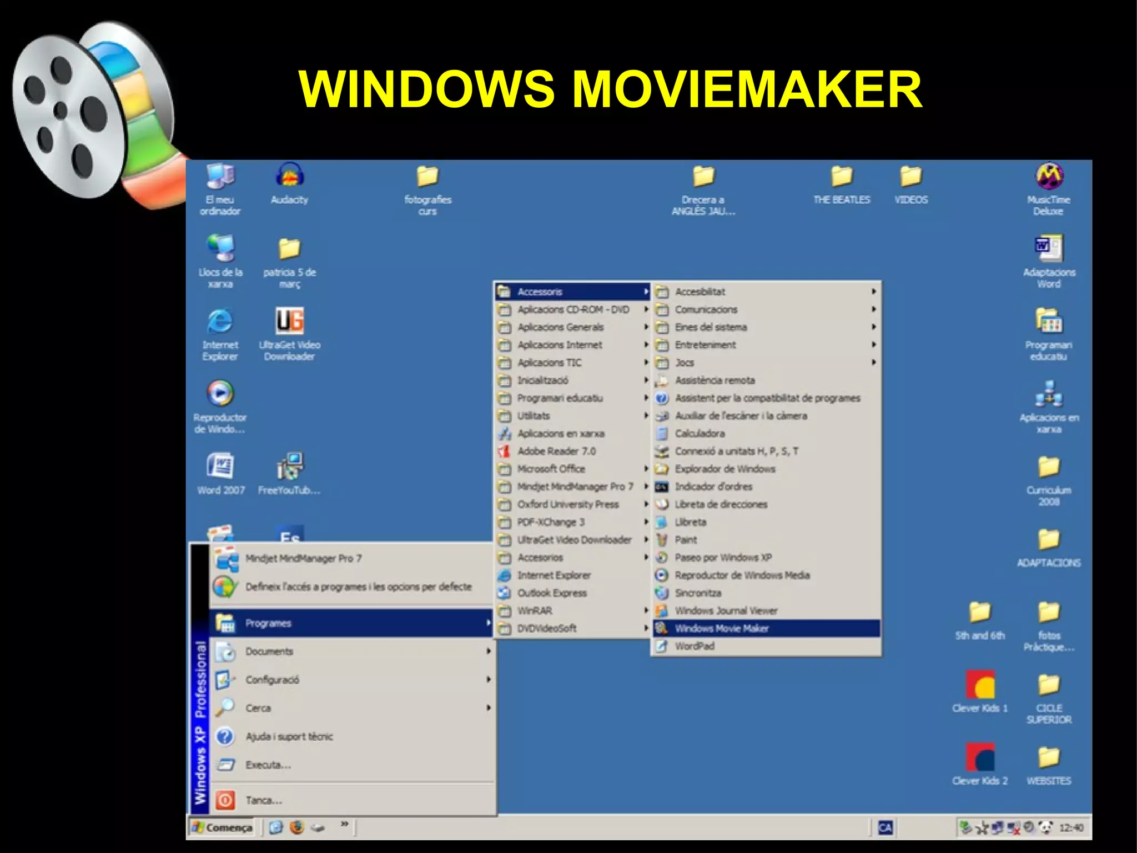Open Programes in Start menu
1137x853 pixels.
[x=351, y=623]
